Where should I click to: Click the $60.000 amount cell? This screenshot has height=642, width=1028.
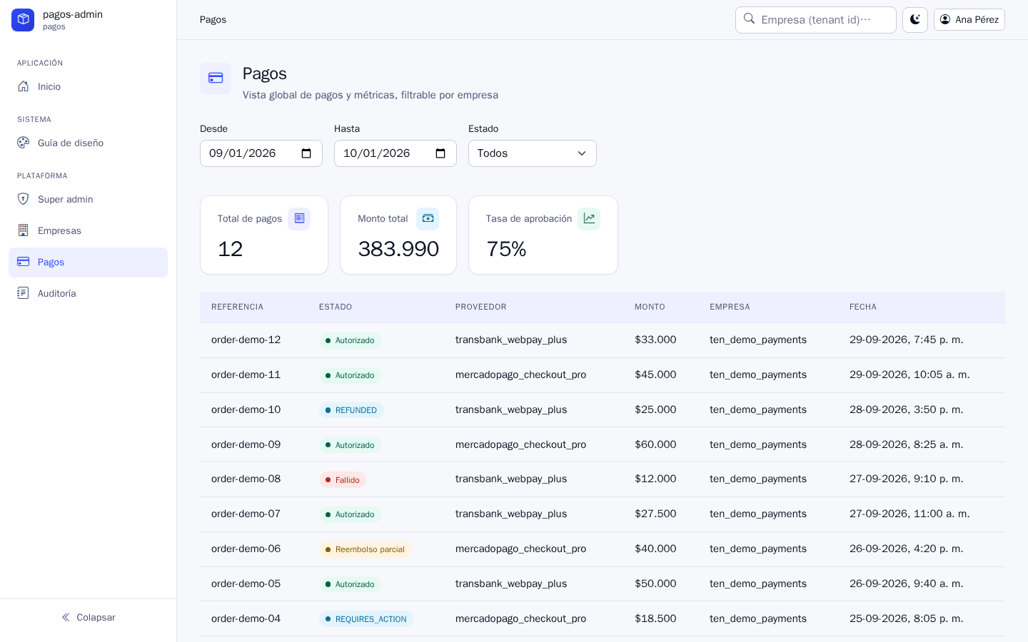click(655, 444)
